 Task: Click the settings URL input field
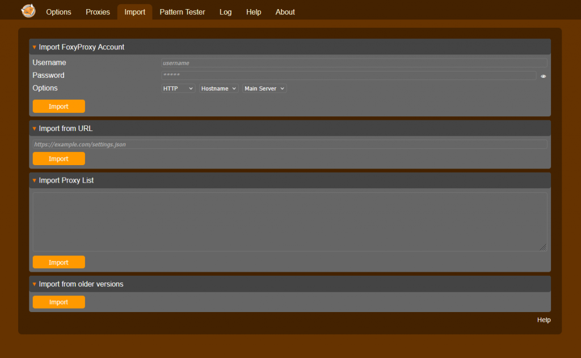(x=290, y=144)
